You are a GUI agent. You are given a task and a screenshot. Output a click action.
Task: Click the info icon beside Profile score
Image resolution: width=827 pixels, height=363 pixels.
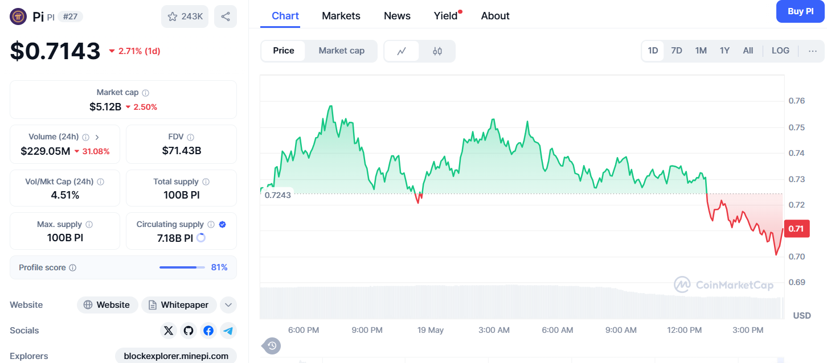(x=73, y=267)
